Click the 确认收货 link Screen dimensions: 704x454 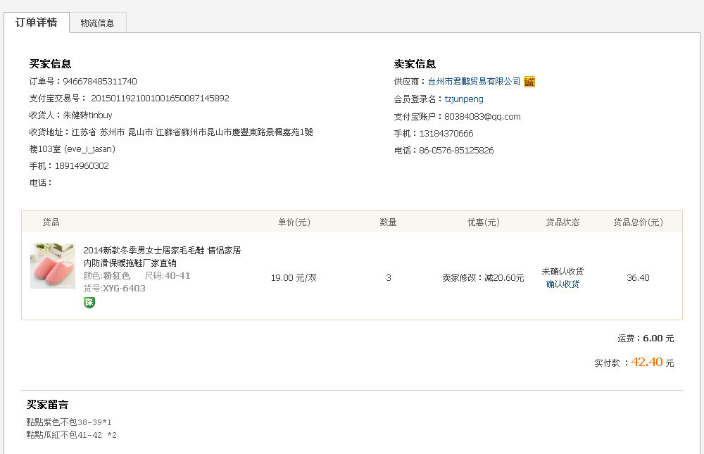click(562, 284)
